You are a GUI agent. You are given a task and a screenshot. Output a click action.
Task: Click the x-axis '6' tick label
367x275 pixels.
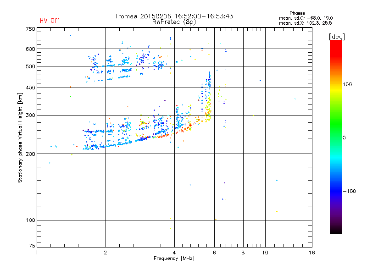point(214,253)
